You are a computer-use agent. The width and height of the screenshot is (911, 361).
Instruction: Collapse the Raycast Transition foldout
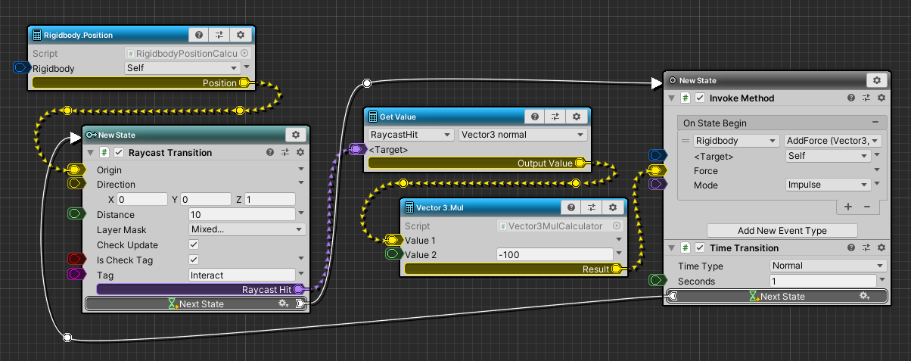pyautogui.click(x=91, y=152)
